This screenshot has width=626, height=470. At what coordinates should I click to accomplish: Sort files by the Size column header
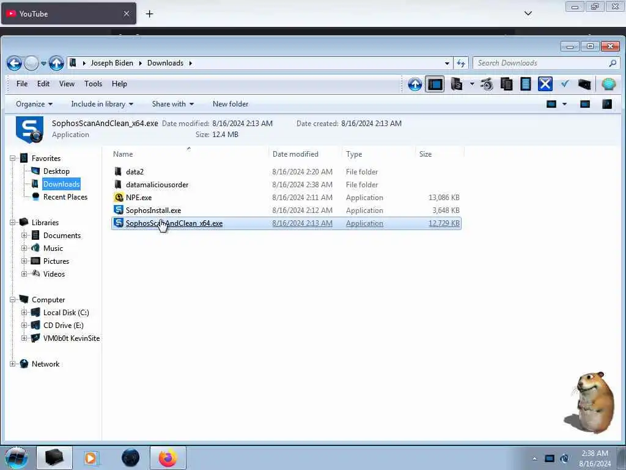[x=440, y=154]
